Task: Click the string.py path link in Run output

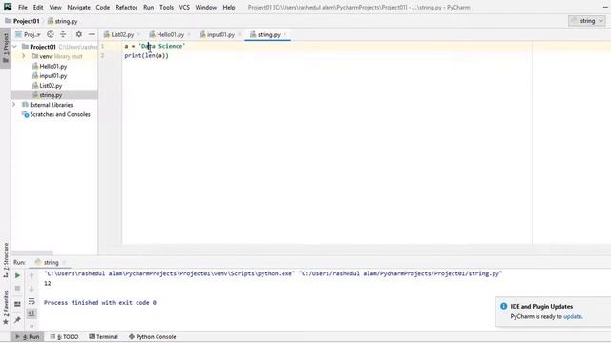Action: pos(400,273)
